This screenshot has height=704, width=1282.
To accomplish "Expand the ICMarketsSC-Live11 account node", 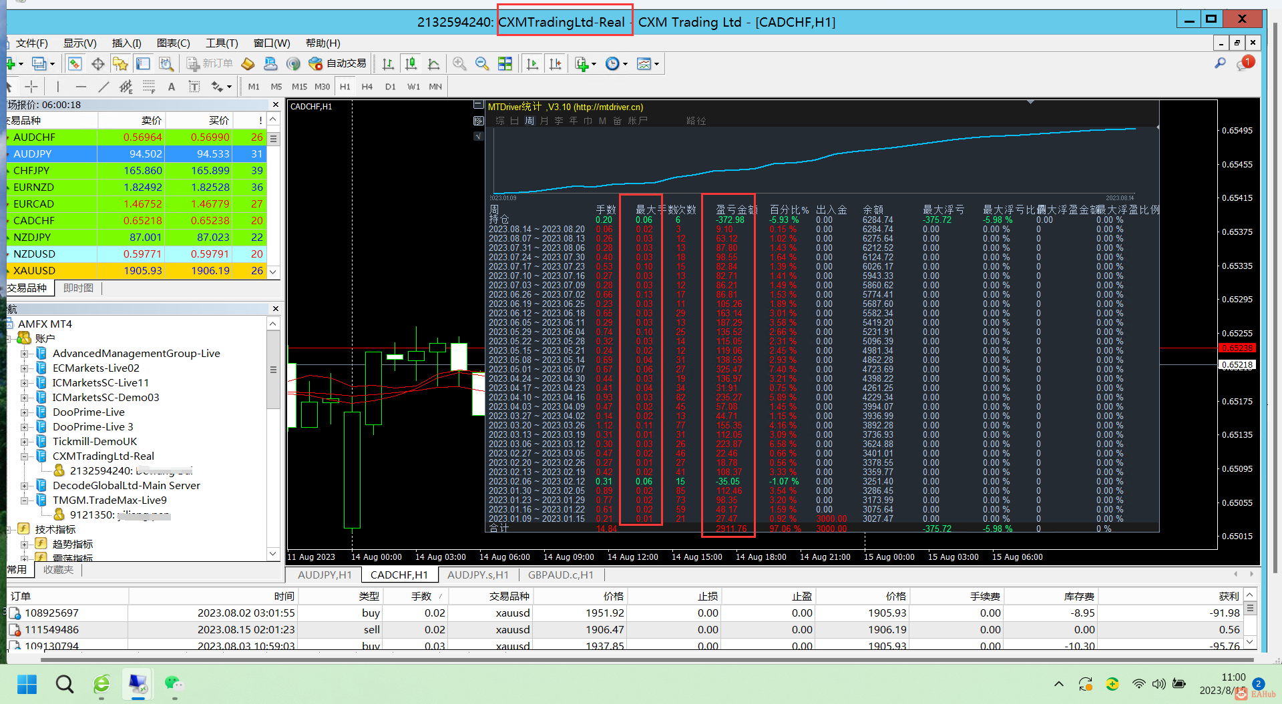I will point(25,383).
